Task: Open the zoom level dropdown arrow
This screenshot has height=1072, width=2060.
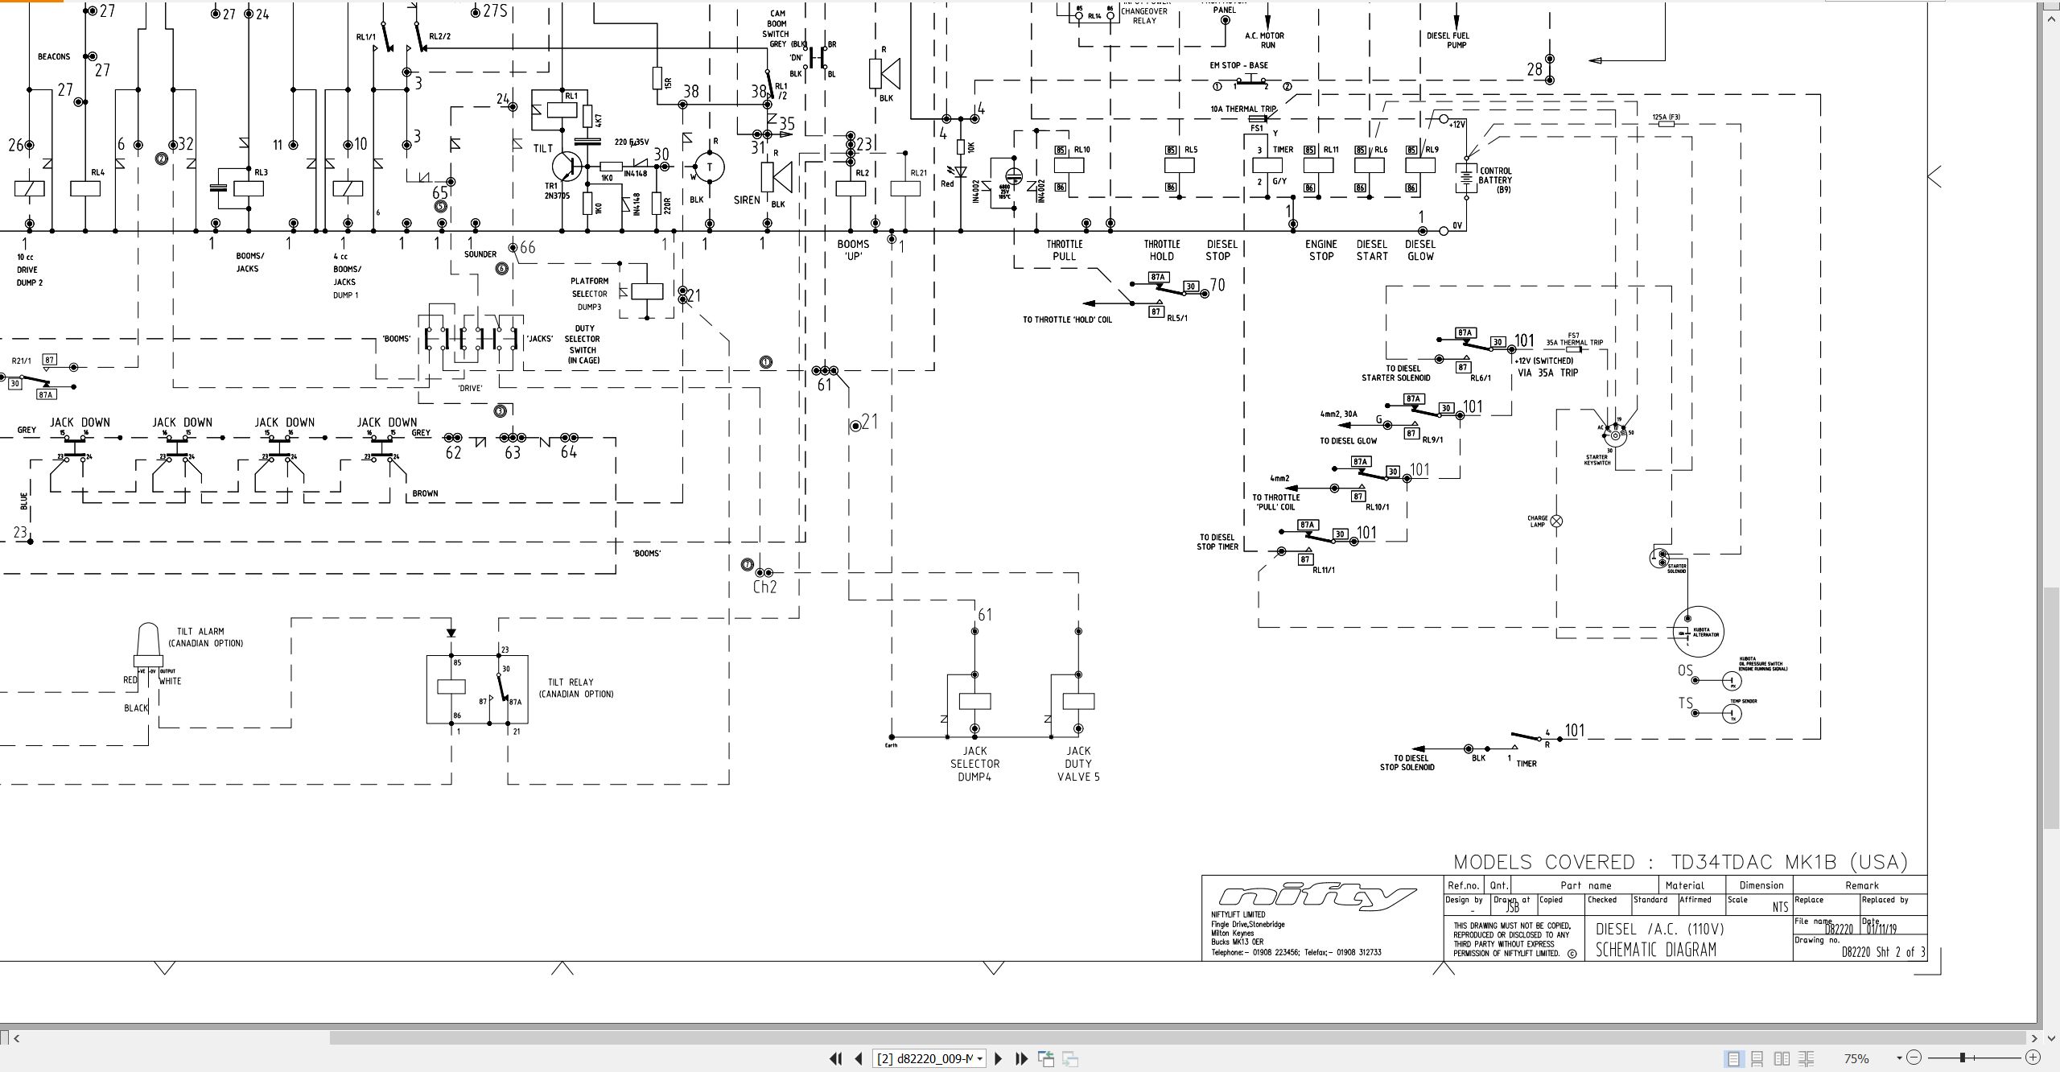Action: [1899, 1058]
